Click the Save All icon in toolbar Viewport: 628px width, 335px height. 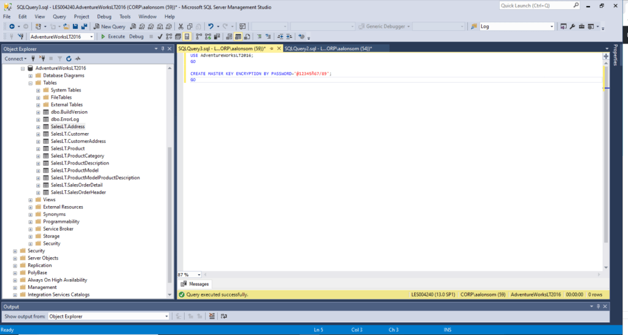coord(83,26)
